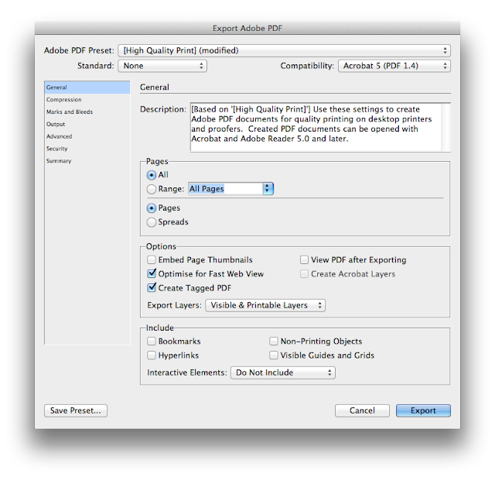Open the Advanced section

pos(87,136)
